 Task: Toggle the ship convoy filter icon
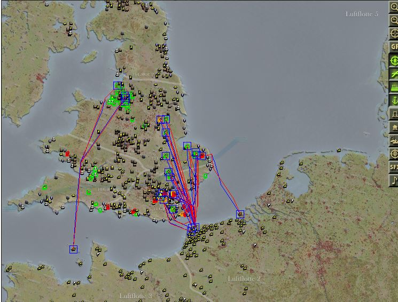394,140
